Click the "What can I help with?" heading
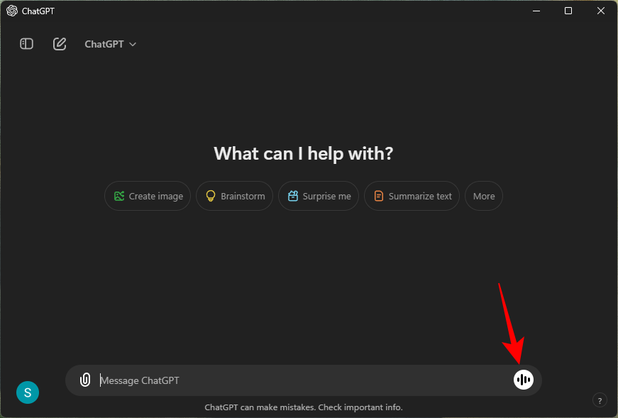 pyautogui.click(x=303, y=153)
